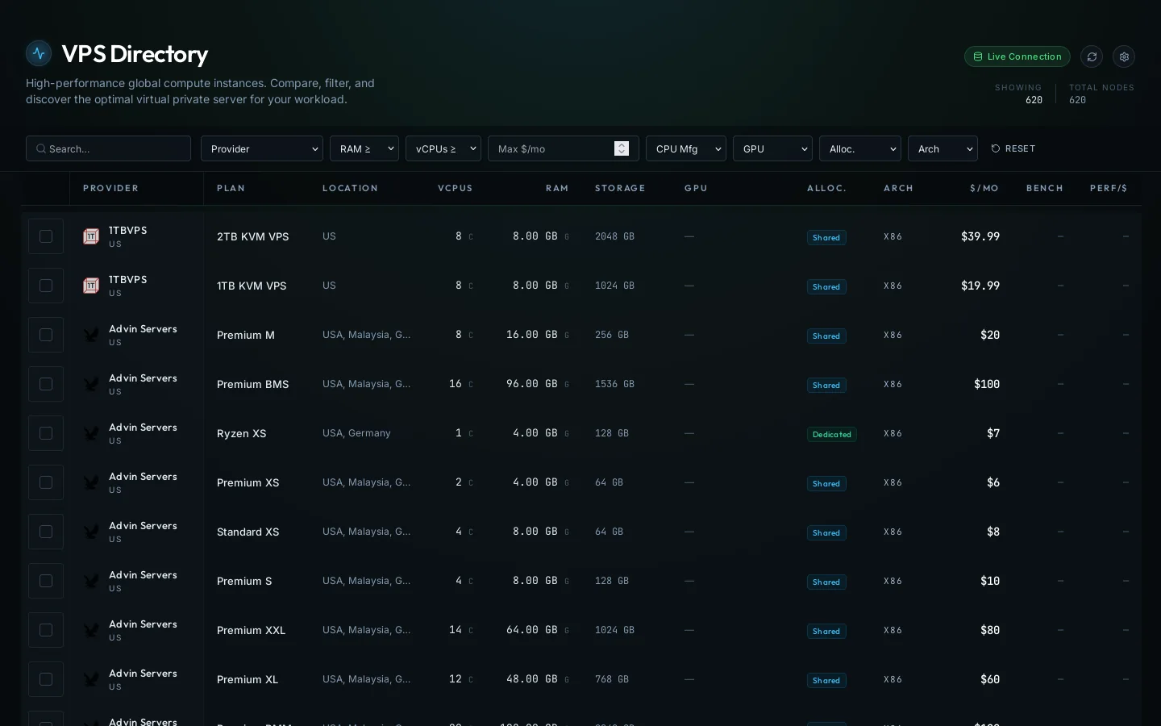Click the RESET filters button

click(1013, 148)
